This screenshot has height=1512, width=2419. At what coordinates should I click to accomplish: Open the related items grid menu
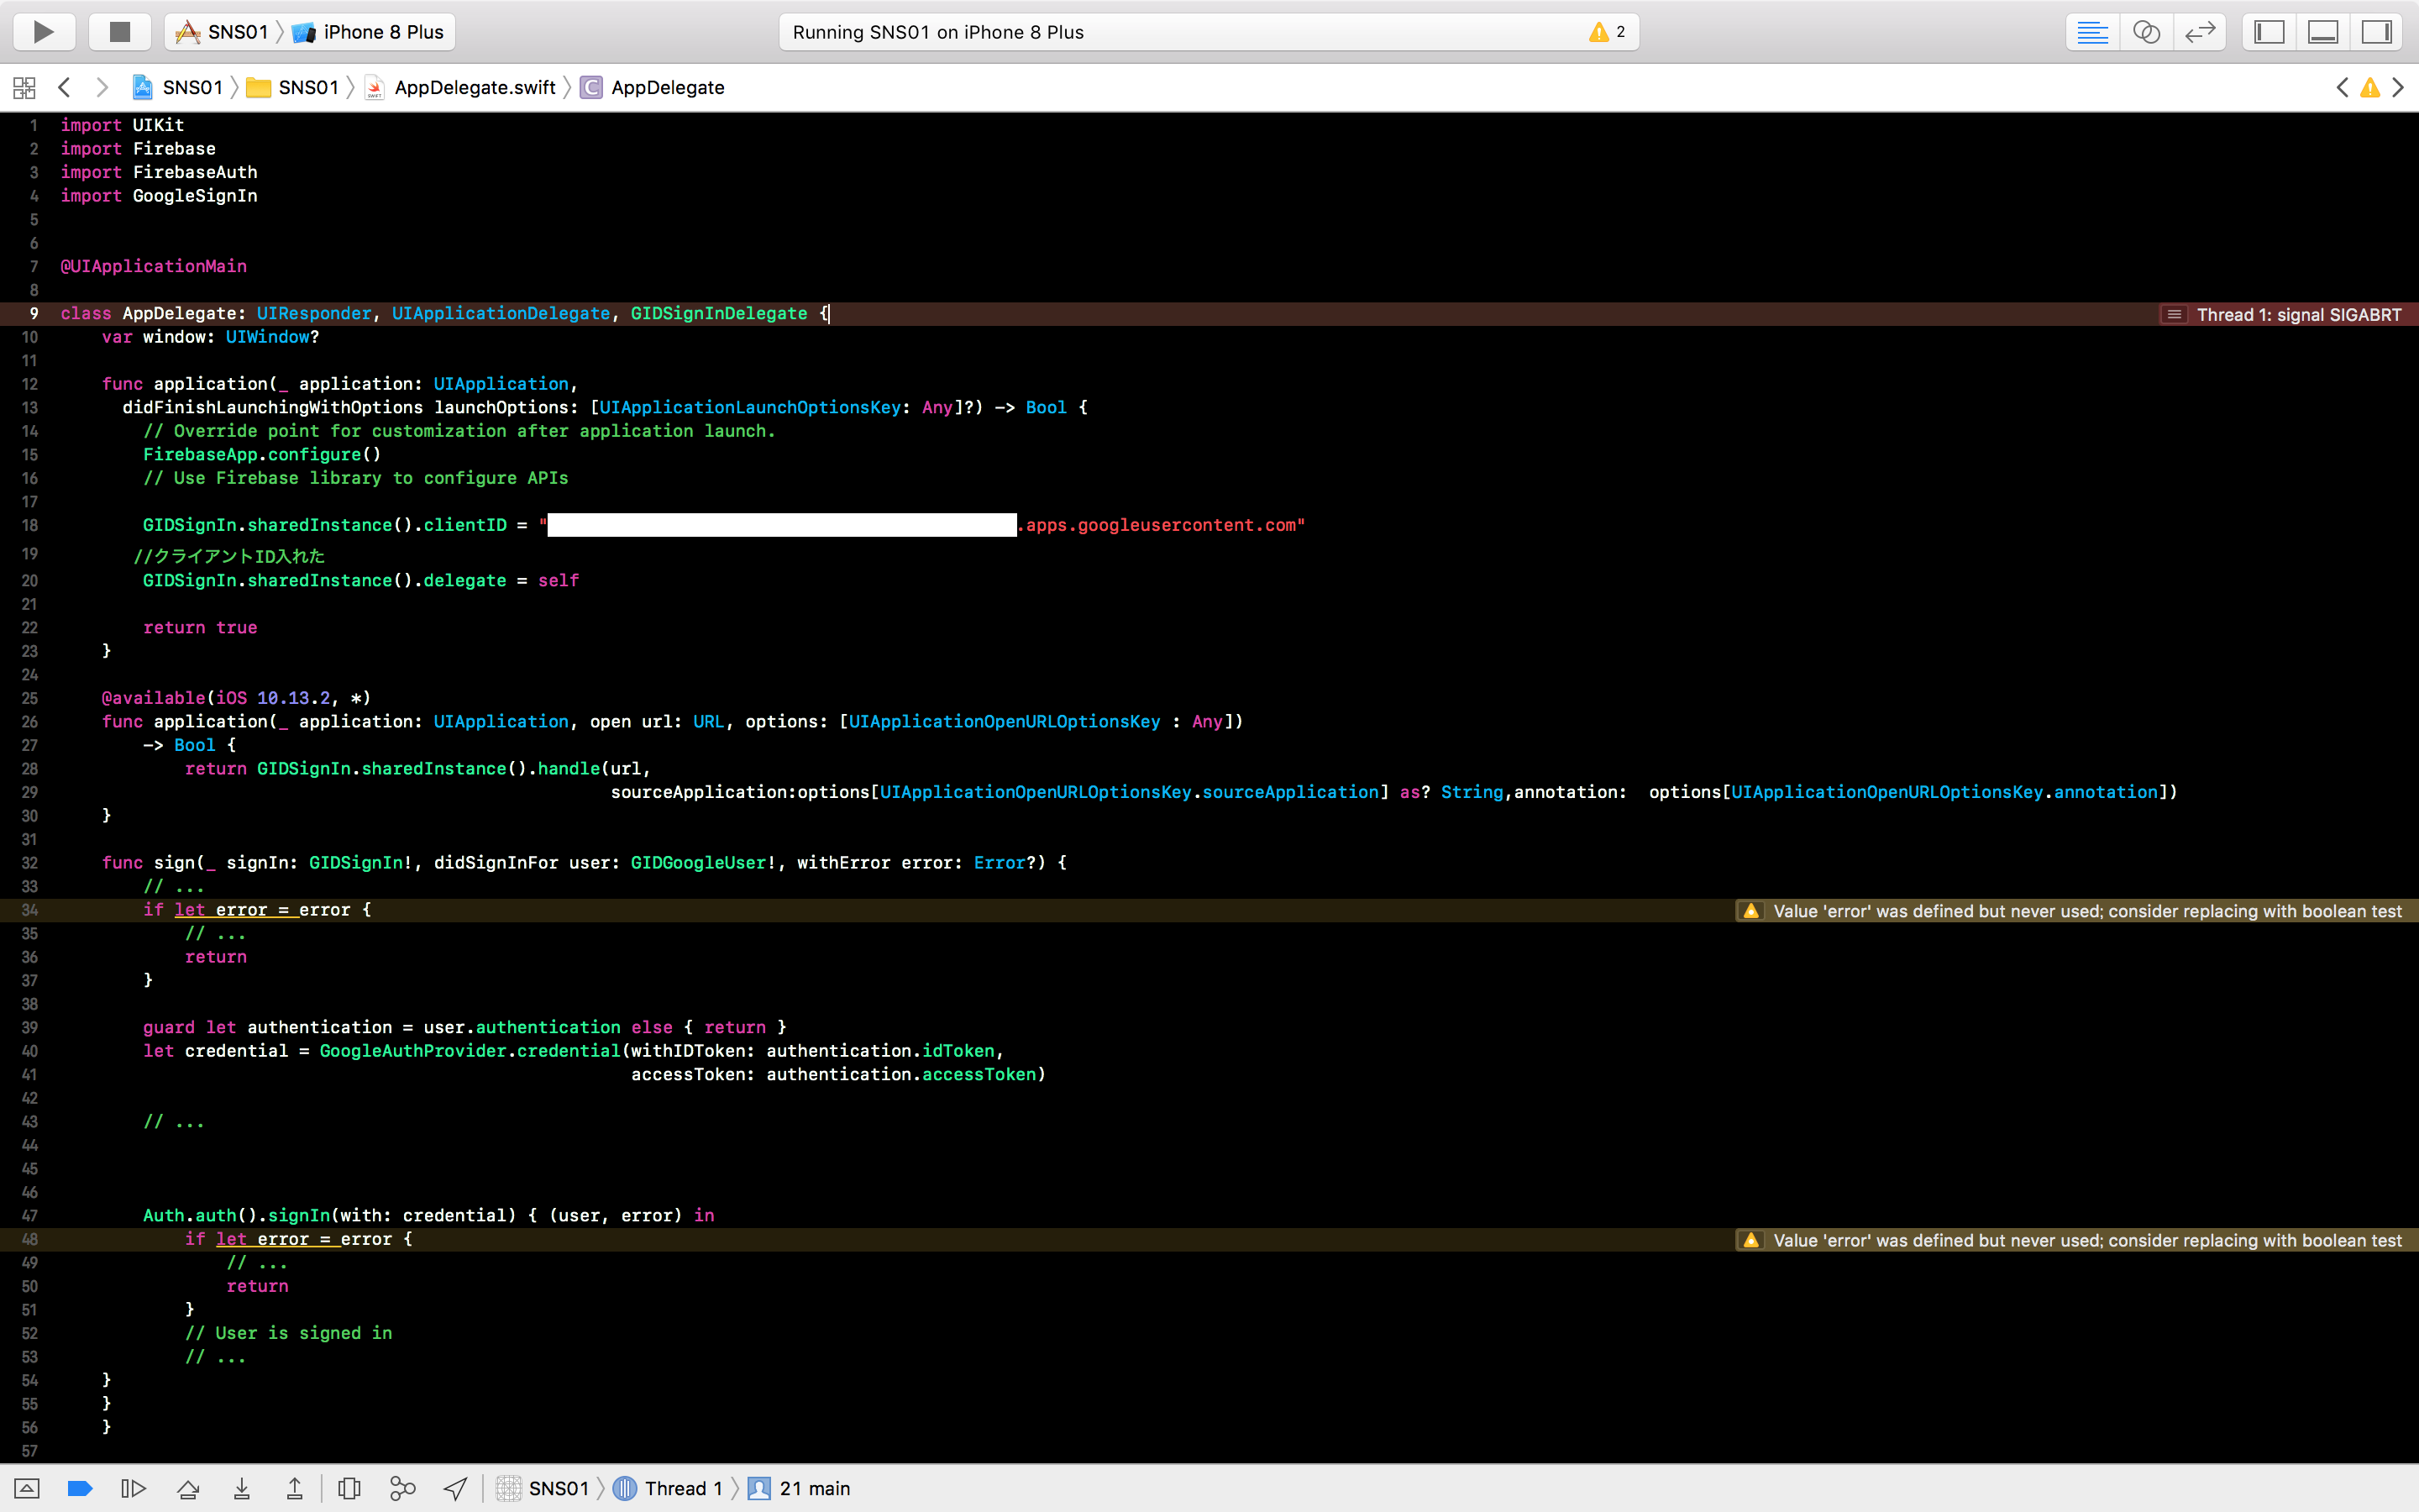(x=24, y=88)
